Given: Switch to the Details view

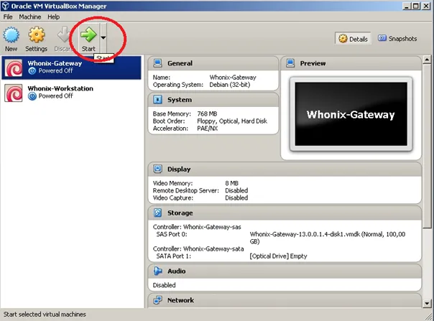Looking at the screenshot, I should (x=354, y=39).
